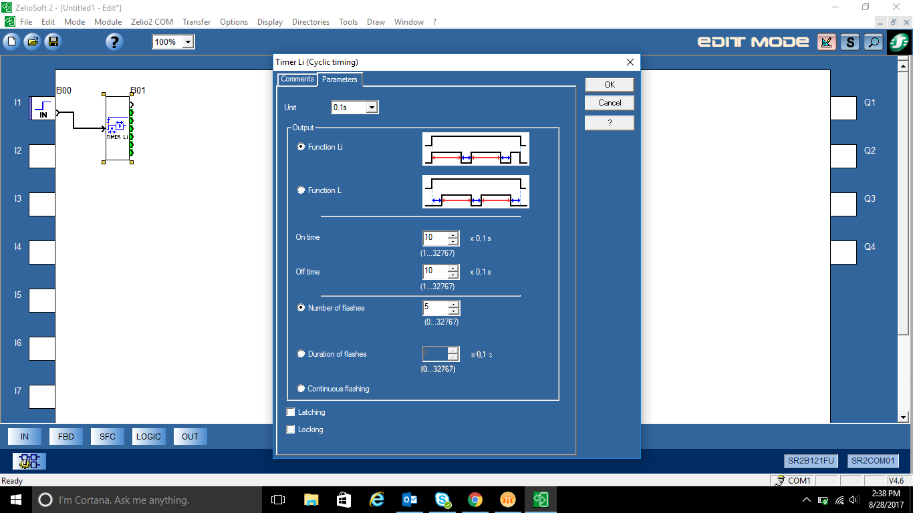Expand the 100% zoom dropdown

(173, 41)
